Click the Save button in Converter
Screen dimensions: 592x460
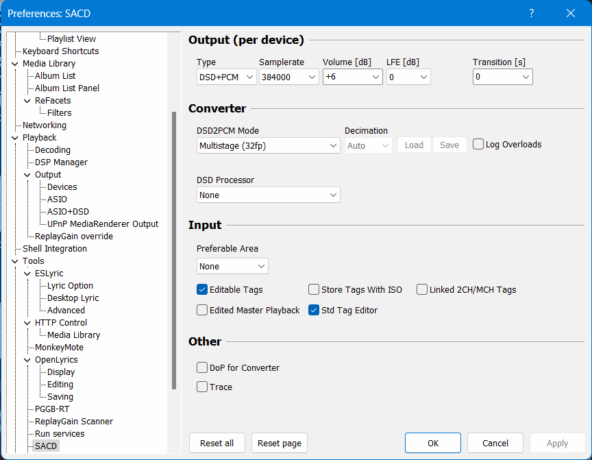449,145
